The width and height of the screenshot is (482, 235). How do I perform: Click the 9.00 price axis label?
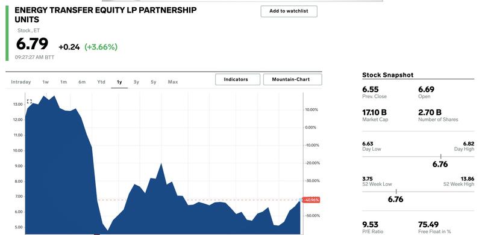point(19,166)
